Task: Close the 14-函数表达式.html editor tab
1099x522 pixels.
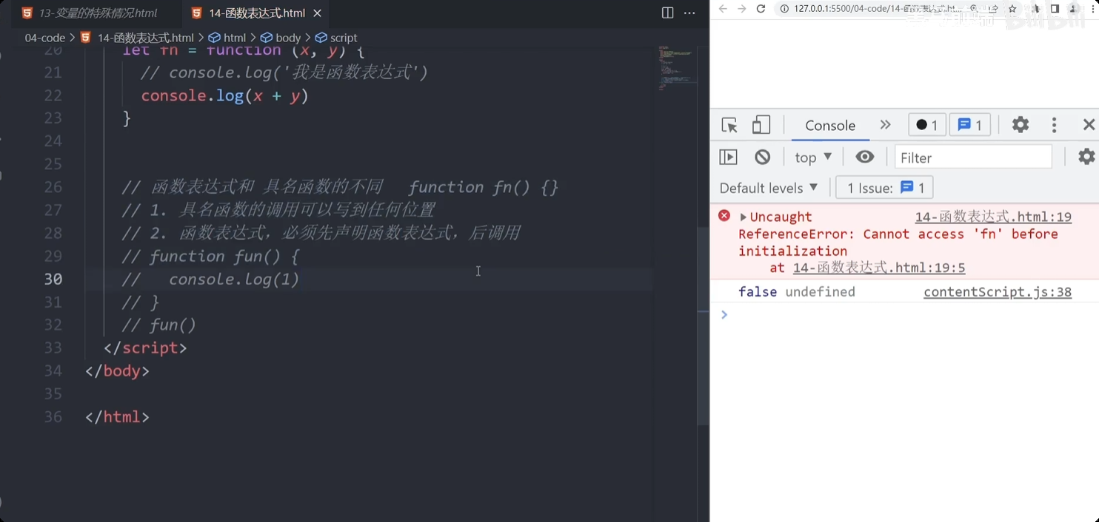Action: click(317, 13)
